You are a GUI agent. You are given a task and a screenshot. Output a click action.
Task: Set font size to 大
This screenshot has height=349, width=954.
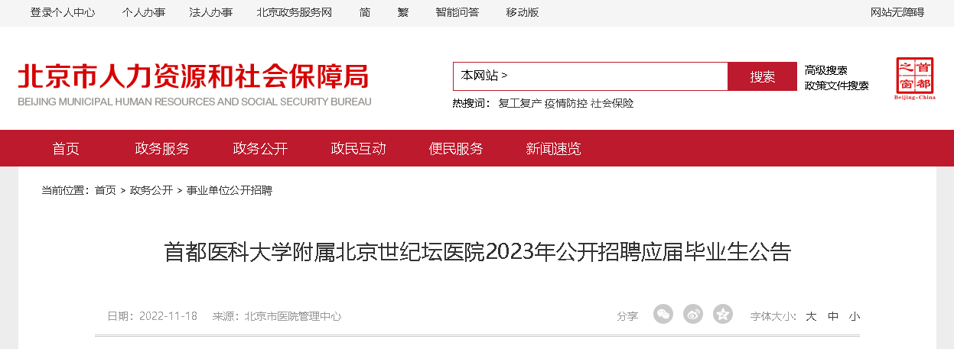811,316
